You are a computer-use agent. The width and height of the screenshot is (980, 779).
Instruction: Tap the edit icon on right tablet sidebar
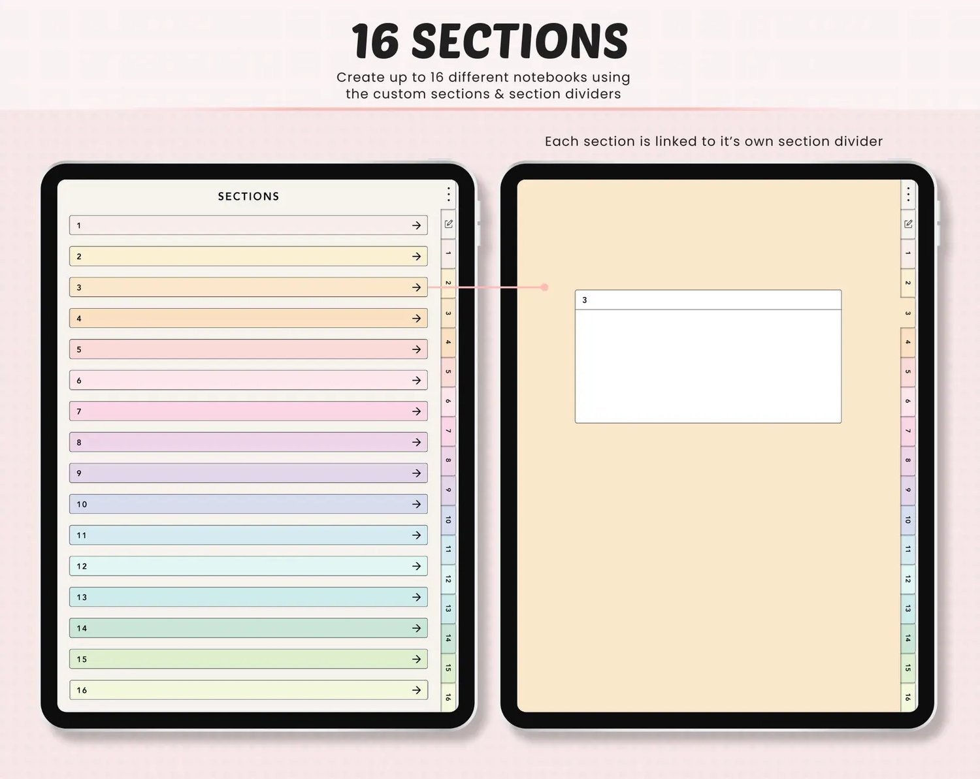[908, 224]
